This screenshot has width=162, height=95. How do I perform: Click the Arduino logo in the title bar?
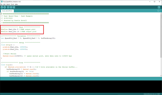(x=2, y=2)
